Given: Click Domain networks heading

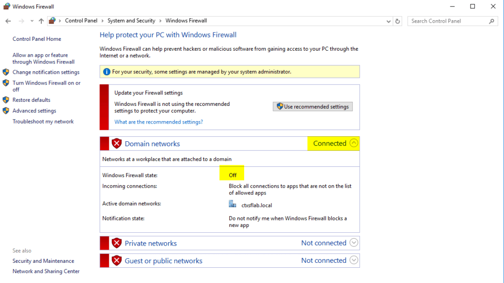Looking at the screenshot, I should point(152,144).
